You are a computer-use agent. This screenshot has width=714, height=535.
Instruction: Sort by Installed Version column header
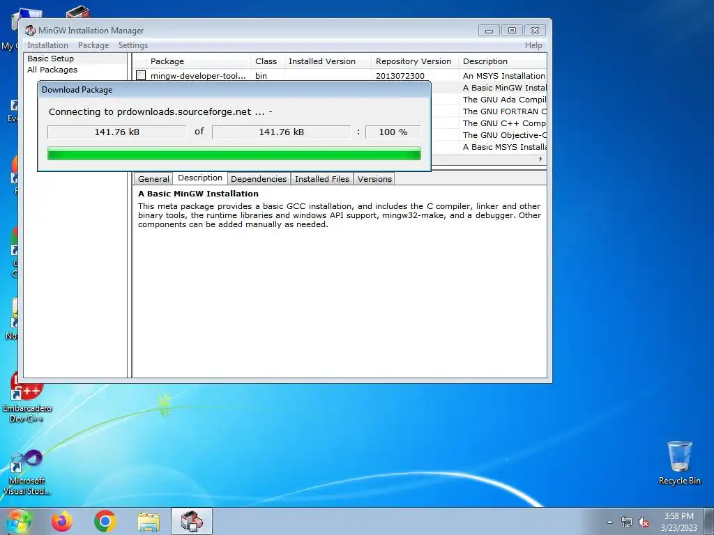point(328,61)
